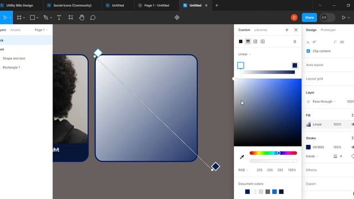The width and height of the screenshot is (354, 199).
Task: Click the rotation angle icon
Action: [308, 42]
